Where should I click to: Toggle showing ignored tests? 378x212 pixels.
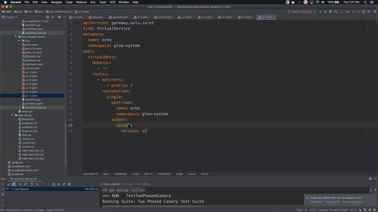coord(14,184)
